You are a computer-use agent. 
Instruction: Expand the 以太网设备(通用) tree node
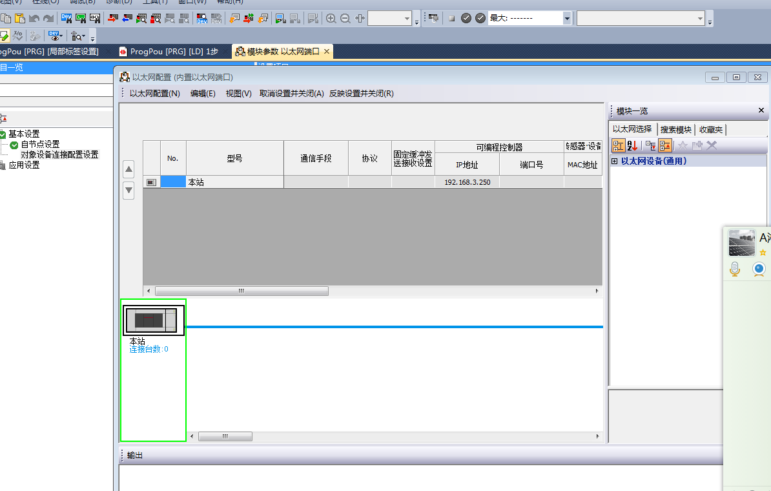[x=614, y=162]
